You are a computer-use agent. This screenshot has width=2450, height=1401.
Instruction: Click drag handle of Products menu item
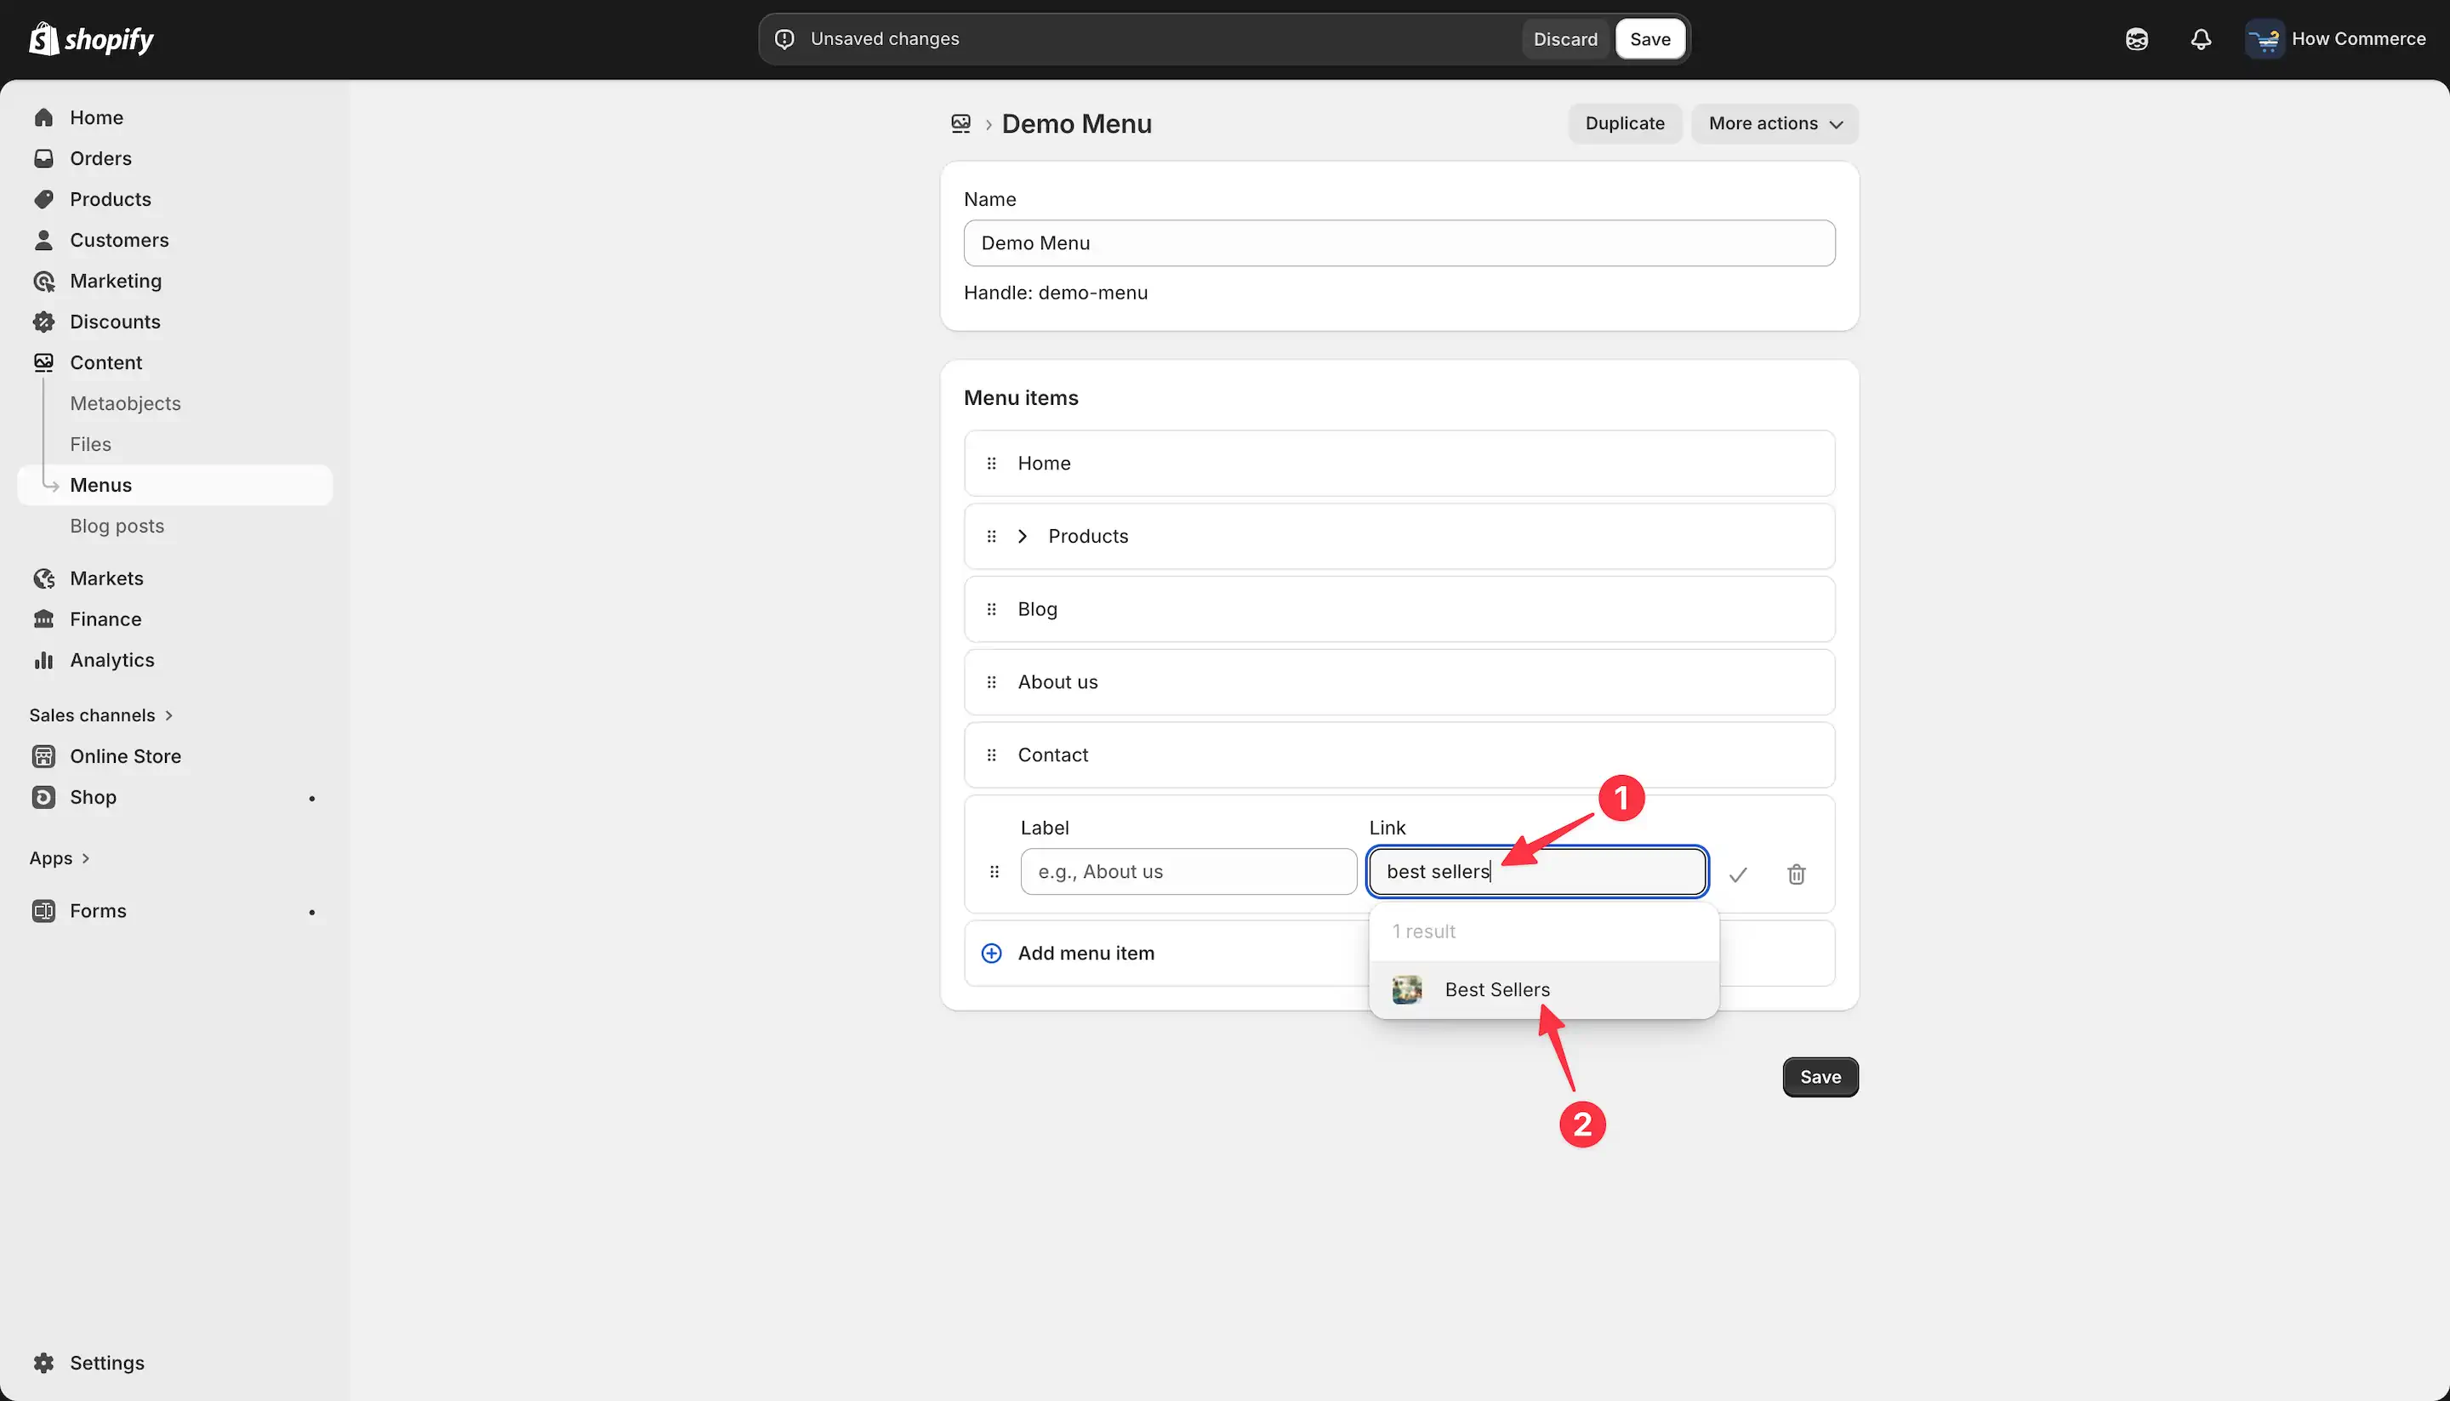point(991,537)
